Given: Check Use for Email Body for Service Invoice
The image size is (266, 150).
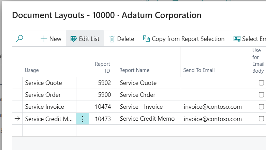Looking at the screenshot, I should [x=261, y=107].
